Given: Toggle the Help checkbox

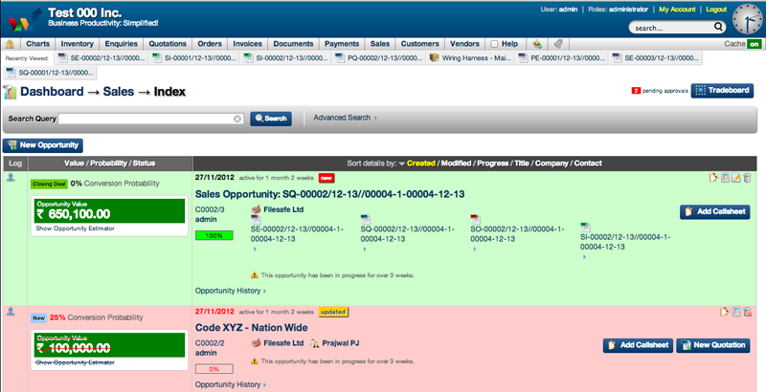Looking at the screenshot, I should (494, 44).
